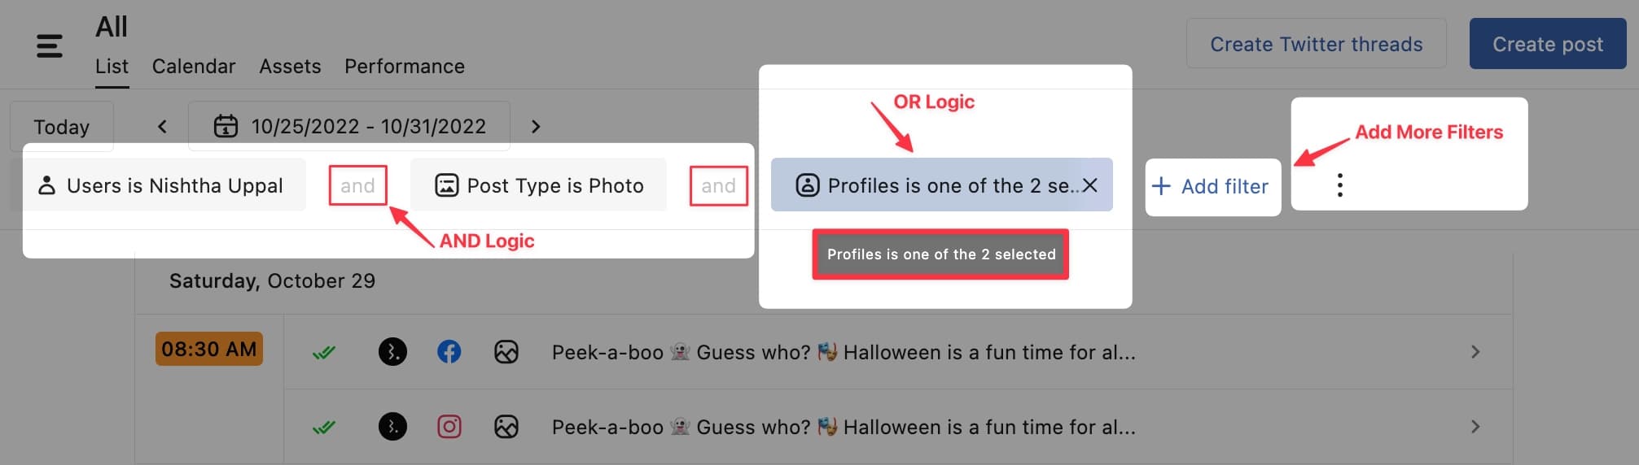This screenshot has width=1639, height=465.
Task: Remove the Profiles filter with X
Action: point(1090,185)
